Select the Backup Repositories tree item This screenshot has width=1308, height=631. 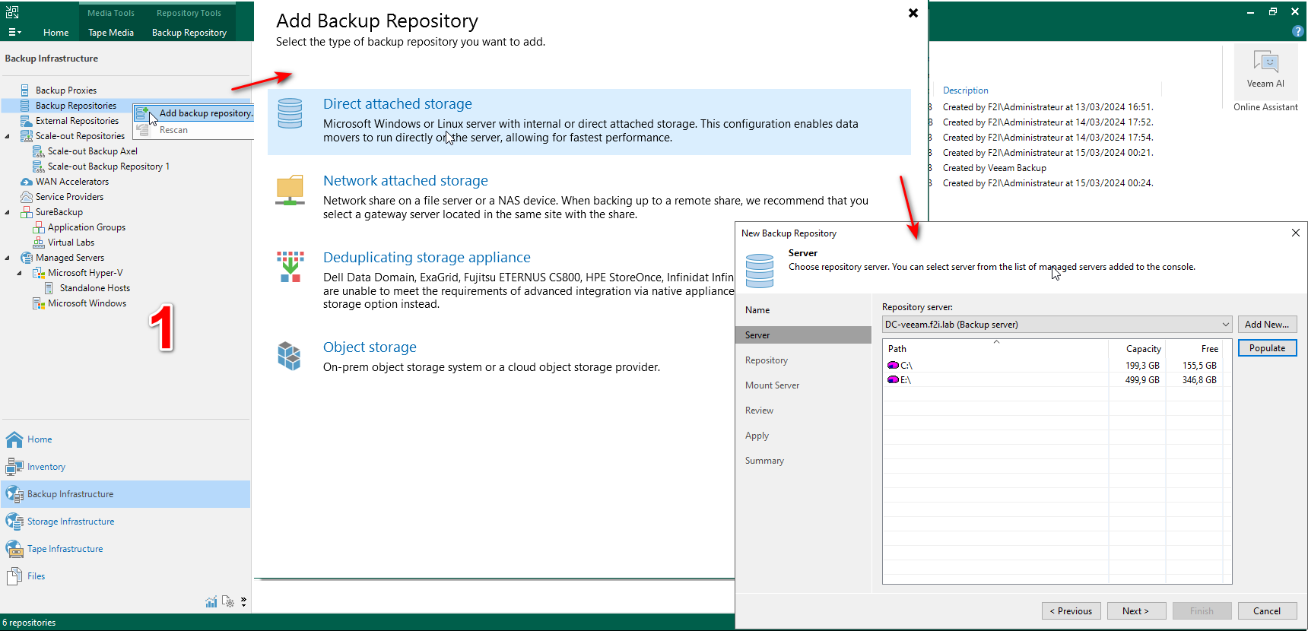tap(76, 106)
